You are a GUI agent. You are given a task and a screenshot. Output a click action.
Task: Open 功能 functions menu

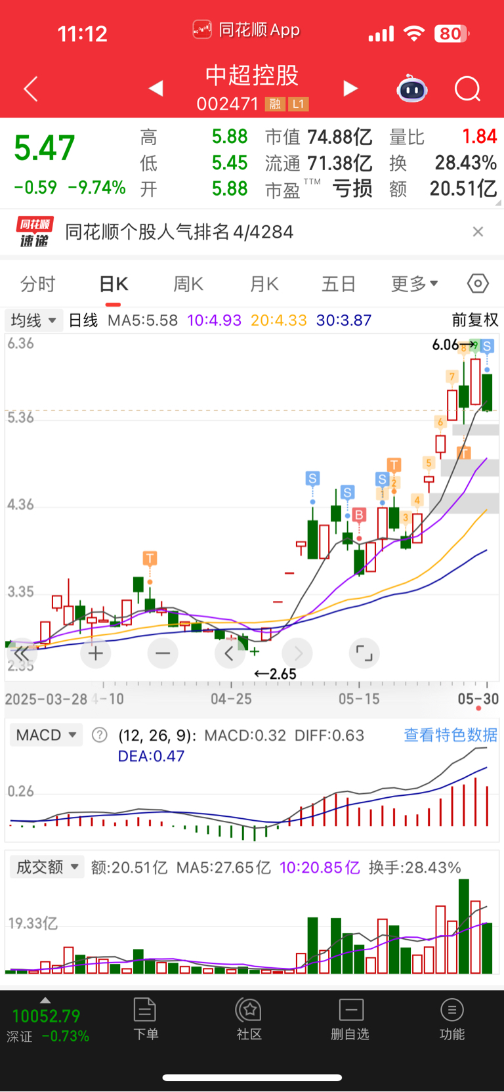[x=451, y=1019]
